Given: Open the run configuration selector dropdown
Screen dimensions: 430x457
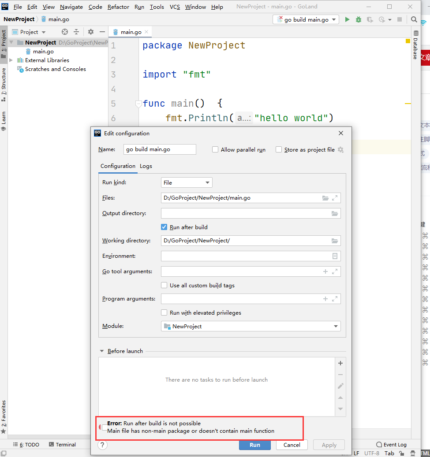Looking at the screenshot, I should (x=306, y=19).
